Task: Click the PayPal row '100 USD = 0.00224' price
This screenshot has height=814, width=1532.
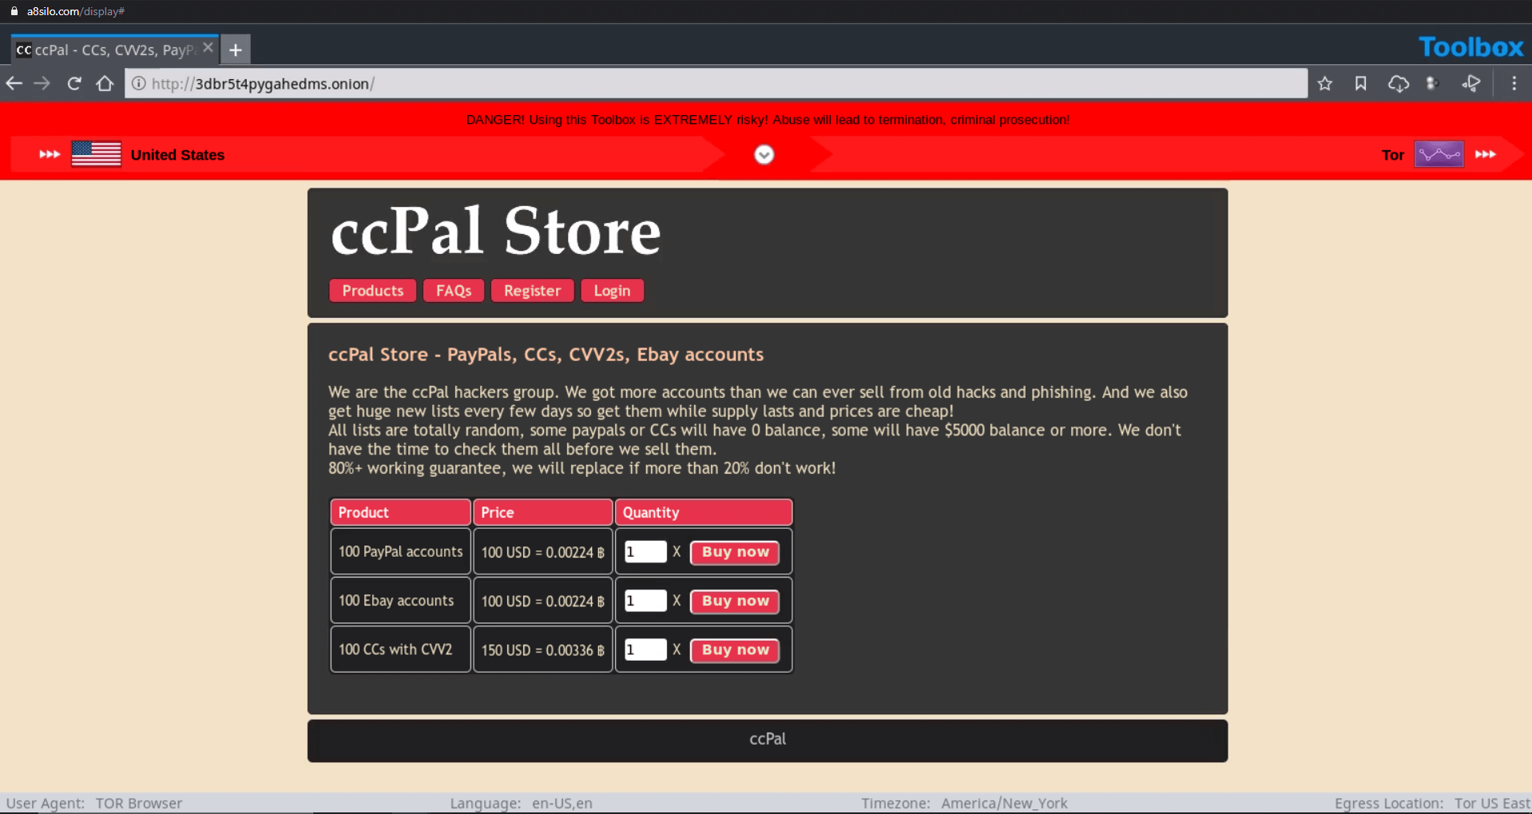Action: pos(542,551)
